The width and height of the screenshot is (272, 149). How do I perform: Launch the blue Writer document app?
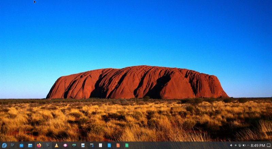click(x=109, y=145)
